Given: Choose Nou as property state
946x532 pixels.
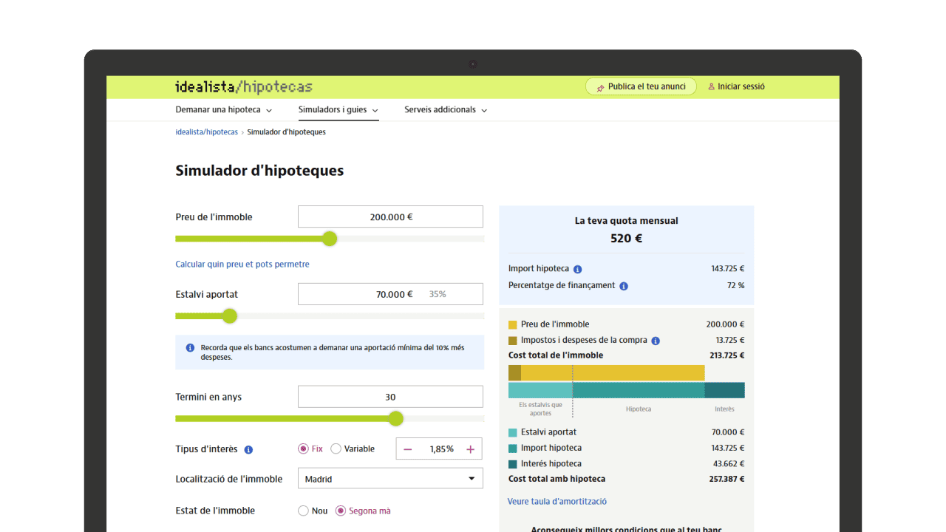Looking at the screenshot, I should pyautogui.click(x=303, y=511).
